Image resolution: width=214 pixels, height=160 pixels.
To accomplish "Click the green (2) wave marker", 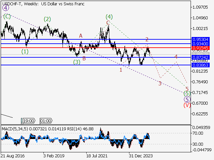I will [x=47, y=19].
